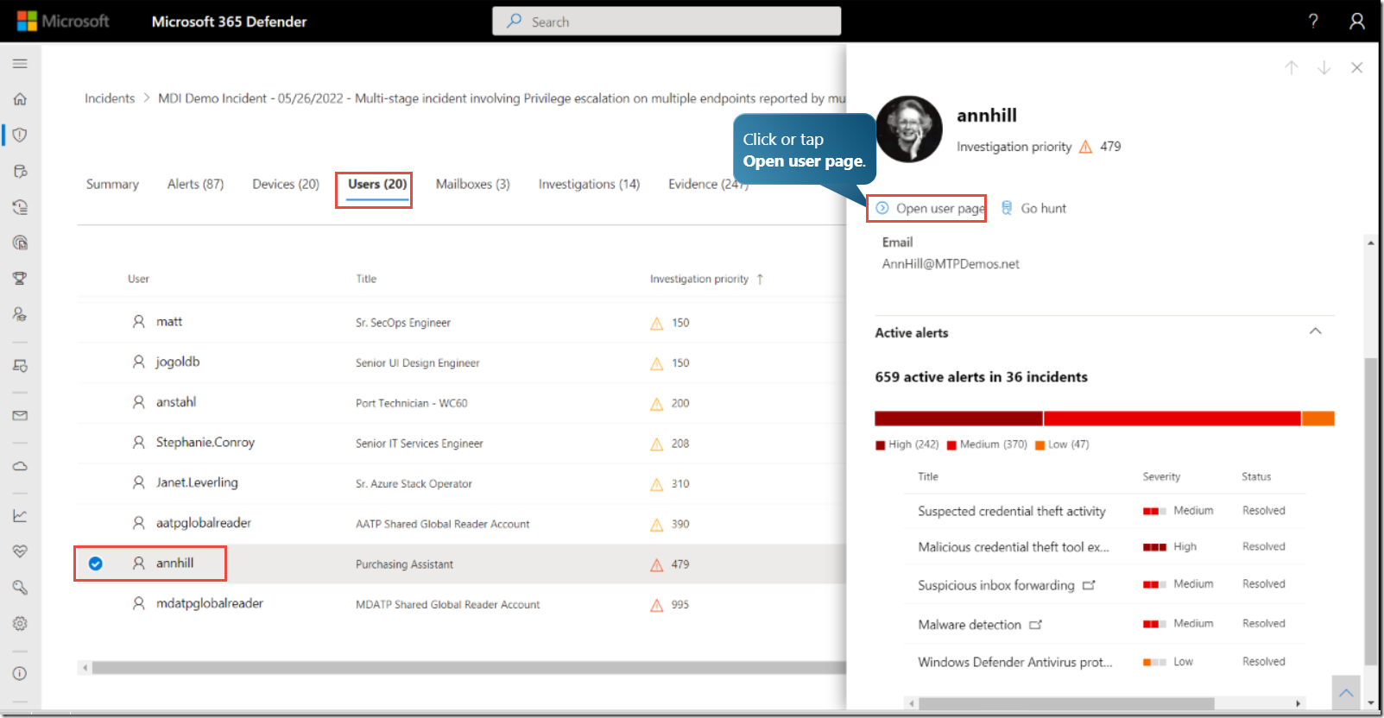Go to Home in sidebar
This screenshot has height=718, width=1384.
point(20,99)
